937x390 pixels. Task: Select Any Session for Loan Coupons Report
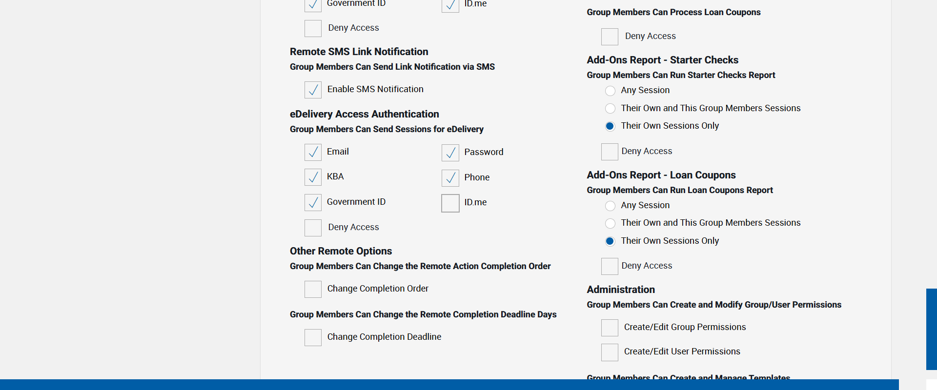(610, 206)
